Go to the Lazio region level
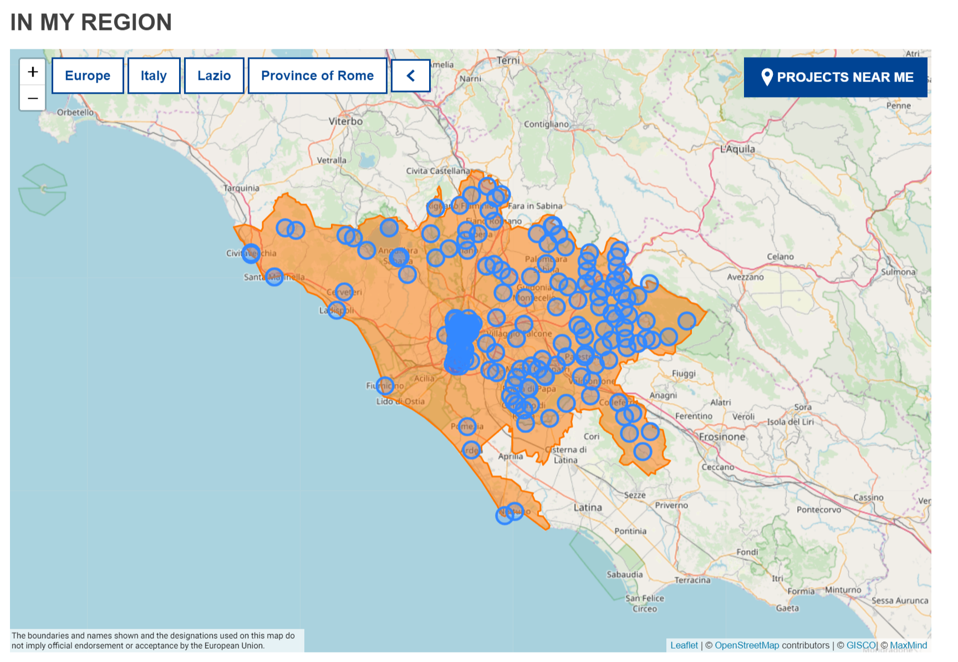 point(214,75)
